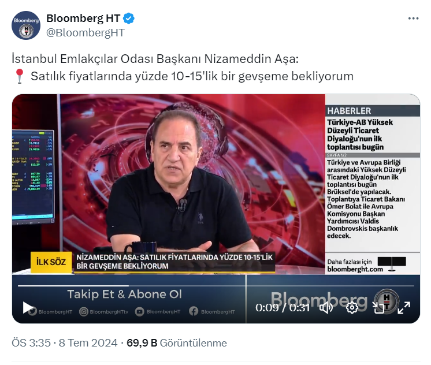Open the tweet's more options menu

tap(413, 18)
